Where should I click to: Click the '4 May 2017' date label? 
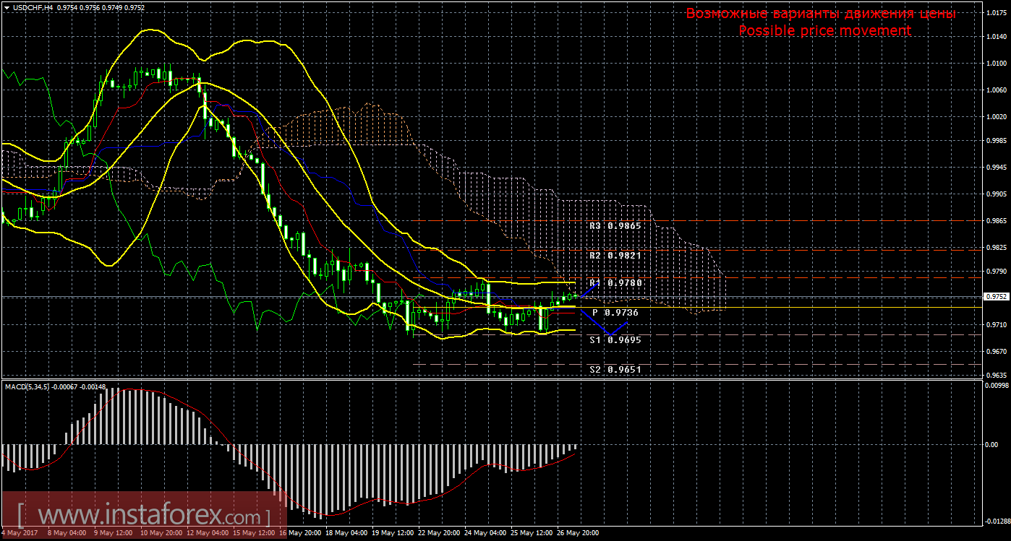coord(19,534)
